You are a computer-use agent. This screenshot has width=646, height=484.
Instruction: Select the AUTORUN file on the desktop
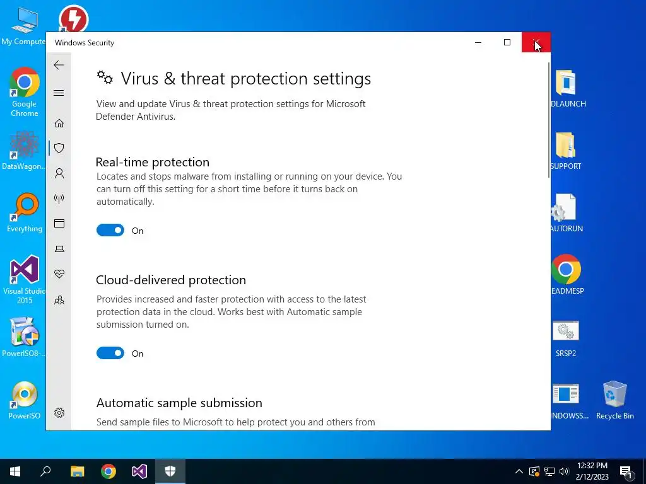567,213
